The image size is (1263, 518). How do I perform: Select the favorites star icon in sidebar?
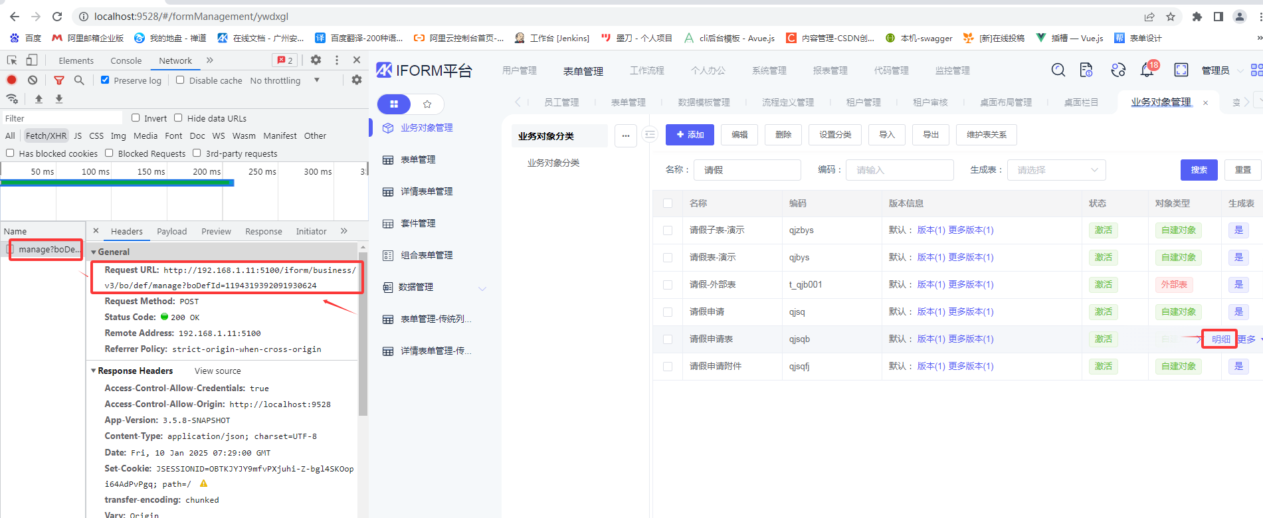pyautogui.click(x=427, y=104)
